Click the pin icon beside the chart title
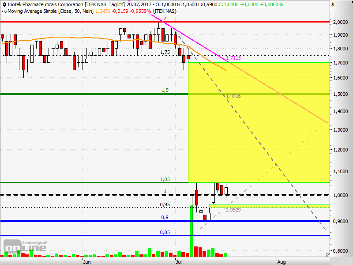 [x=4, y=4]
